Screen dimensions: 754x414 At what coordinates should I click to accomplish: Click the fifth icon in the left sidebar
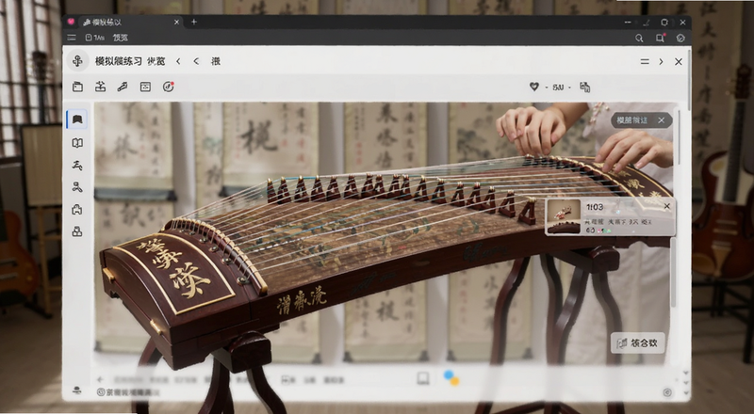(77, 210)
